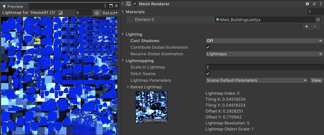Image resolution: width=324 pixels, height=135 pixels.
Task: Click the Lightmap Parameters label
Action: click(151, 80)
